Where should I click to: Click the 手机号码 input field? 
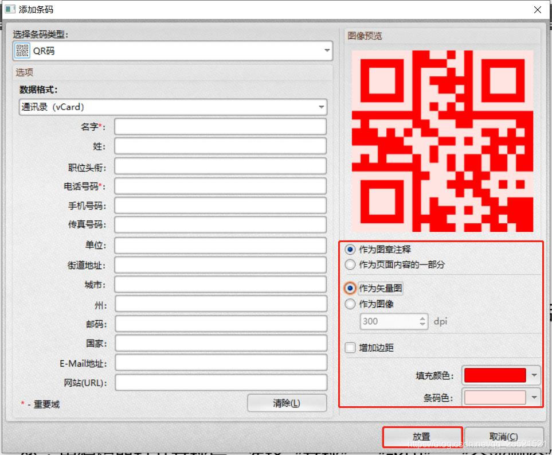click(220, 205)
